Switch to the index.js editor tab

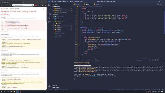click(x=77, y=4)
